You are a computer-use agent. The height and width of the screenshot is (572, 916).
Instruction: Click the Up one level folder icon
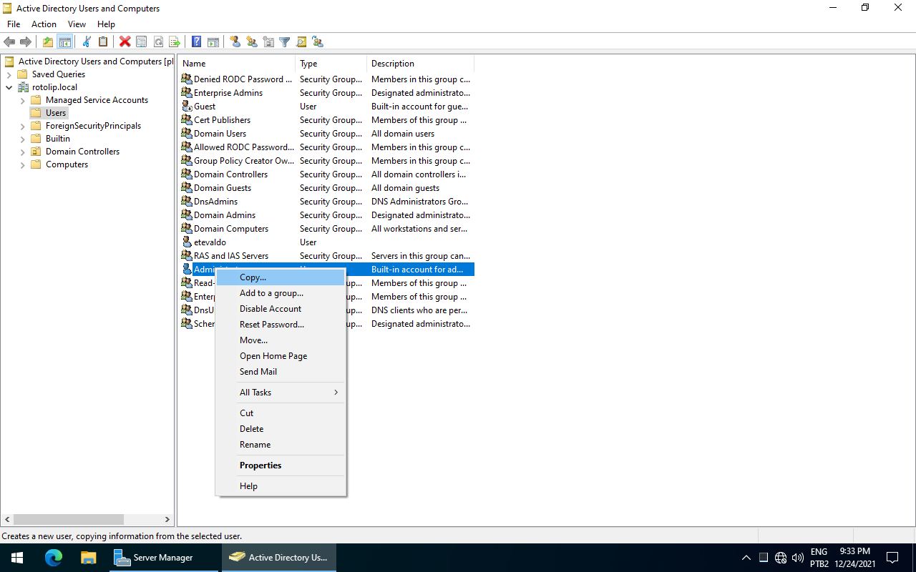[x=48, y=42]
